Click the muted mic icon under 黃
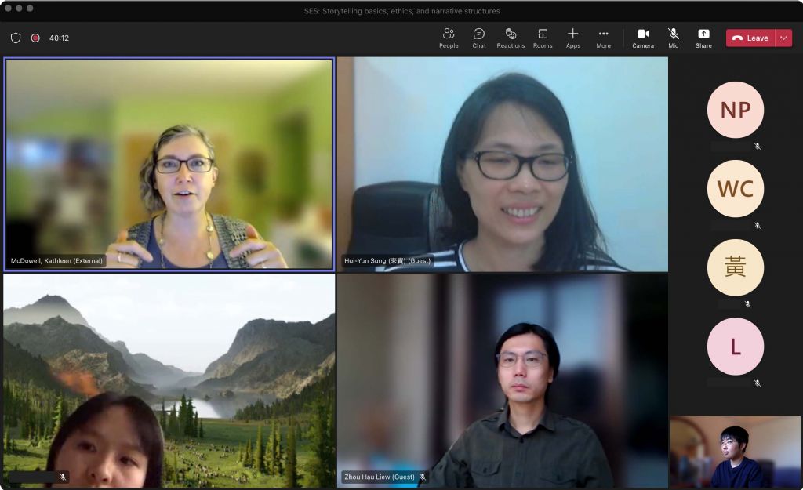 pos(747,304)
